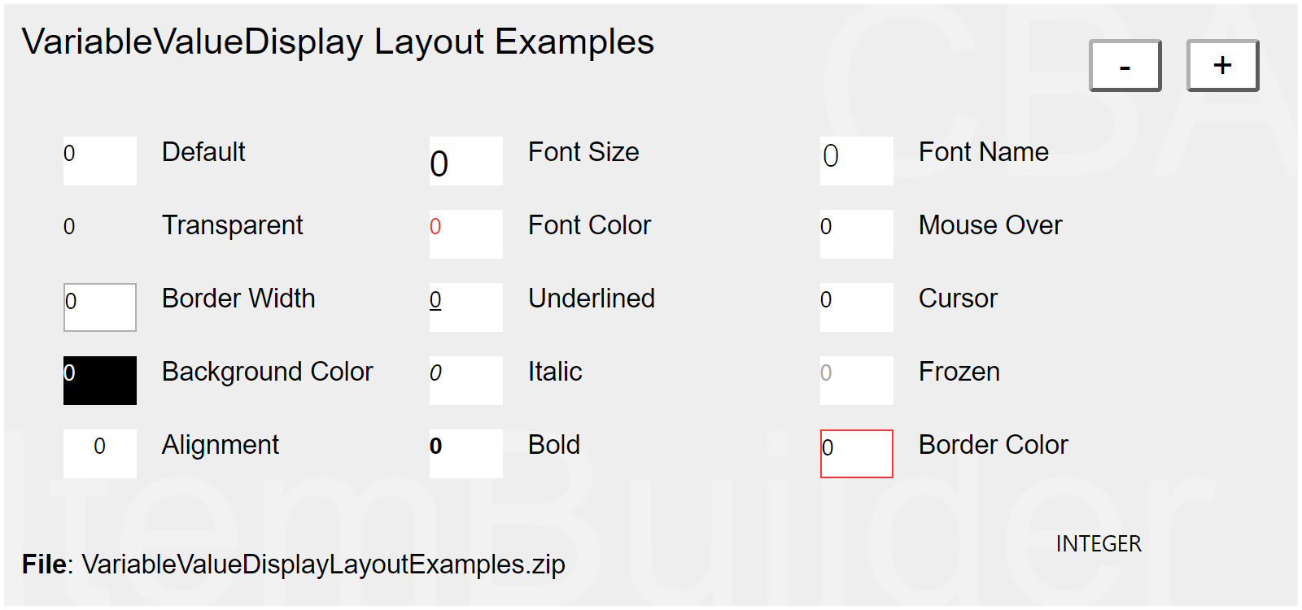
Task: Click the black Background Color box
Action: (x=99, y=380)
